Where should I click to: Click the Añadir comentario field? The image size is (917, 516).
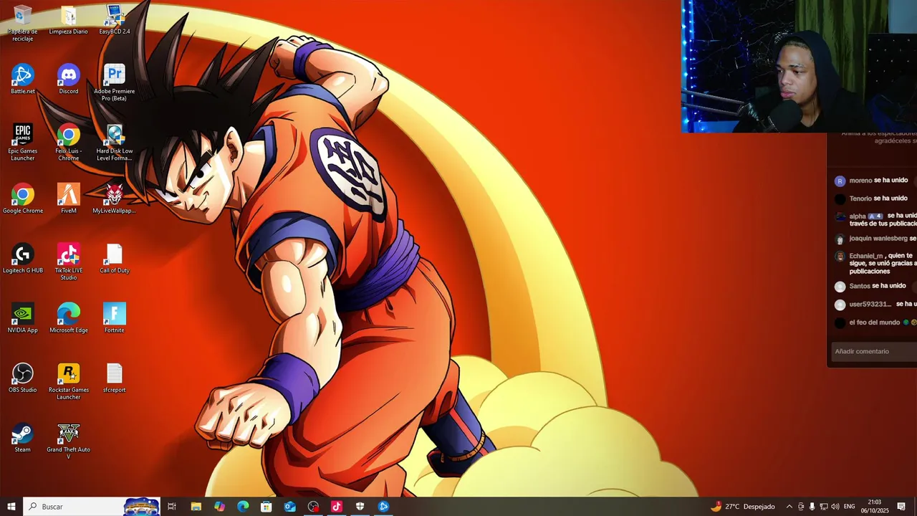point(874,351)
